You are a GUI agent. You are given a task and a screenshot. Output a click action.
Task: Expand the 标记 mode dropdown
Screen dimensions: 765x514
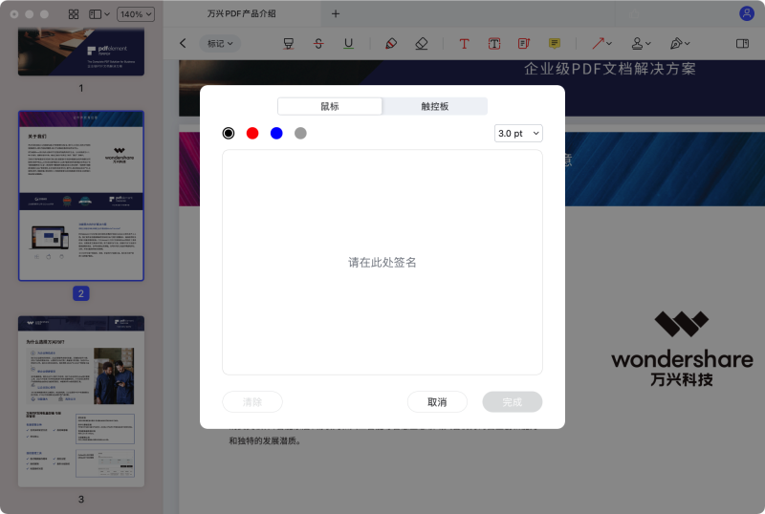[x=220, y=44]
